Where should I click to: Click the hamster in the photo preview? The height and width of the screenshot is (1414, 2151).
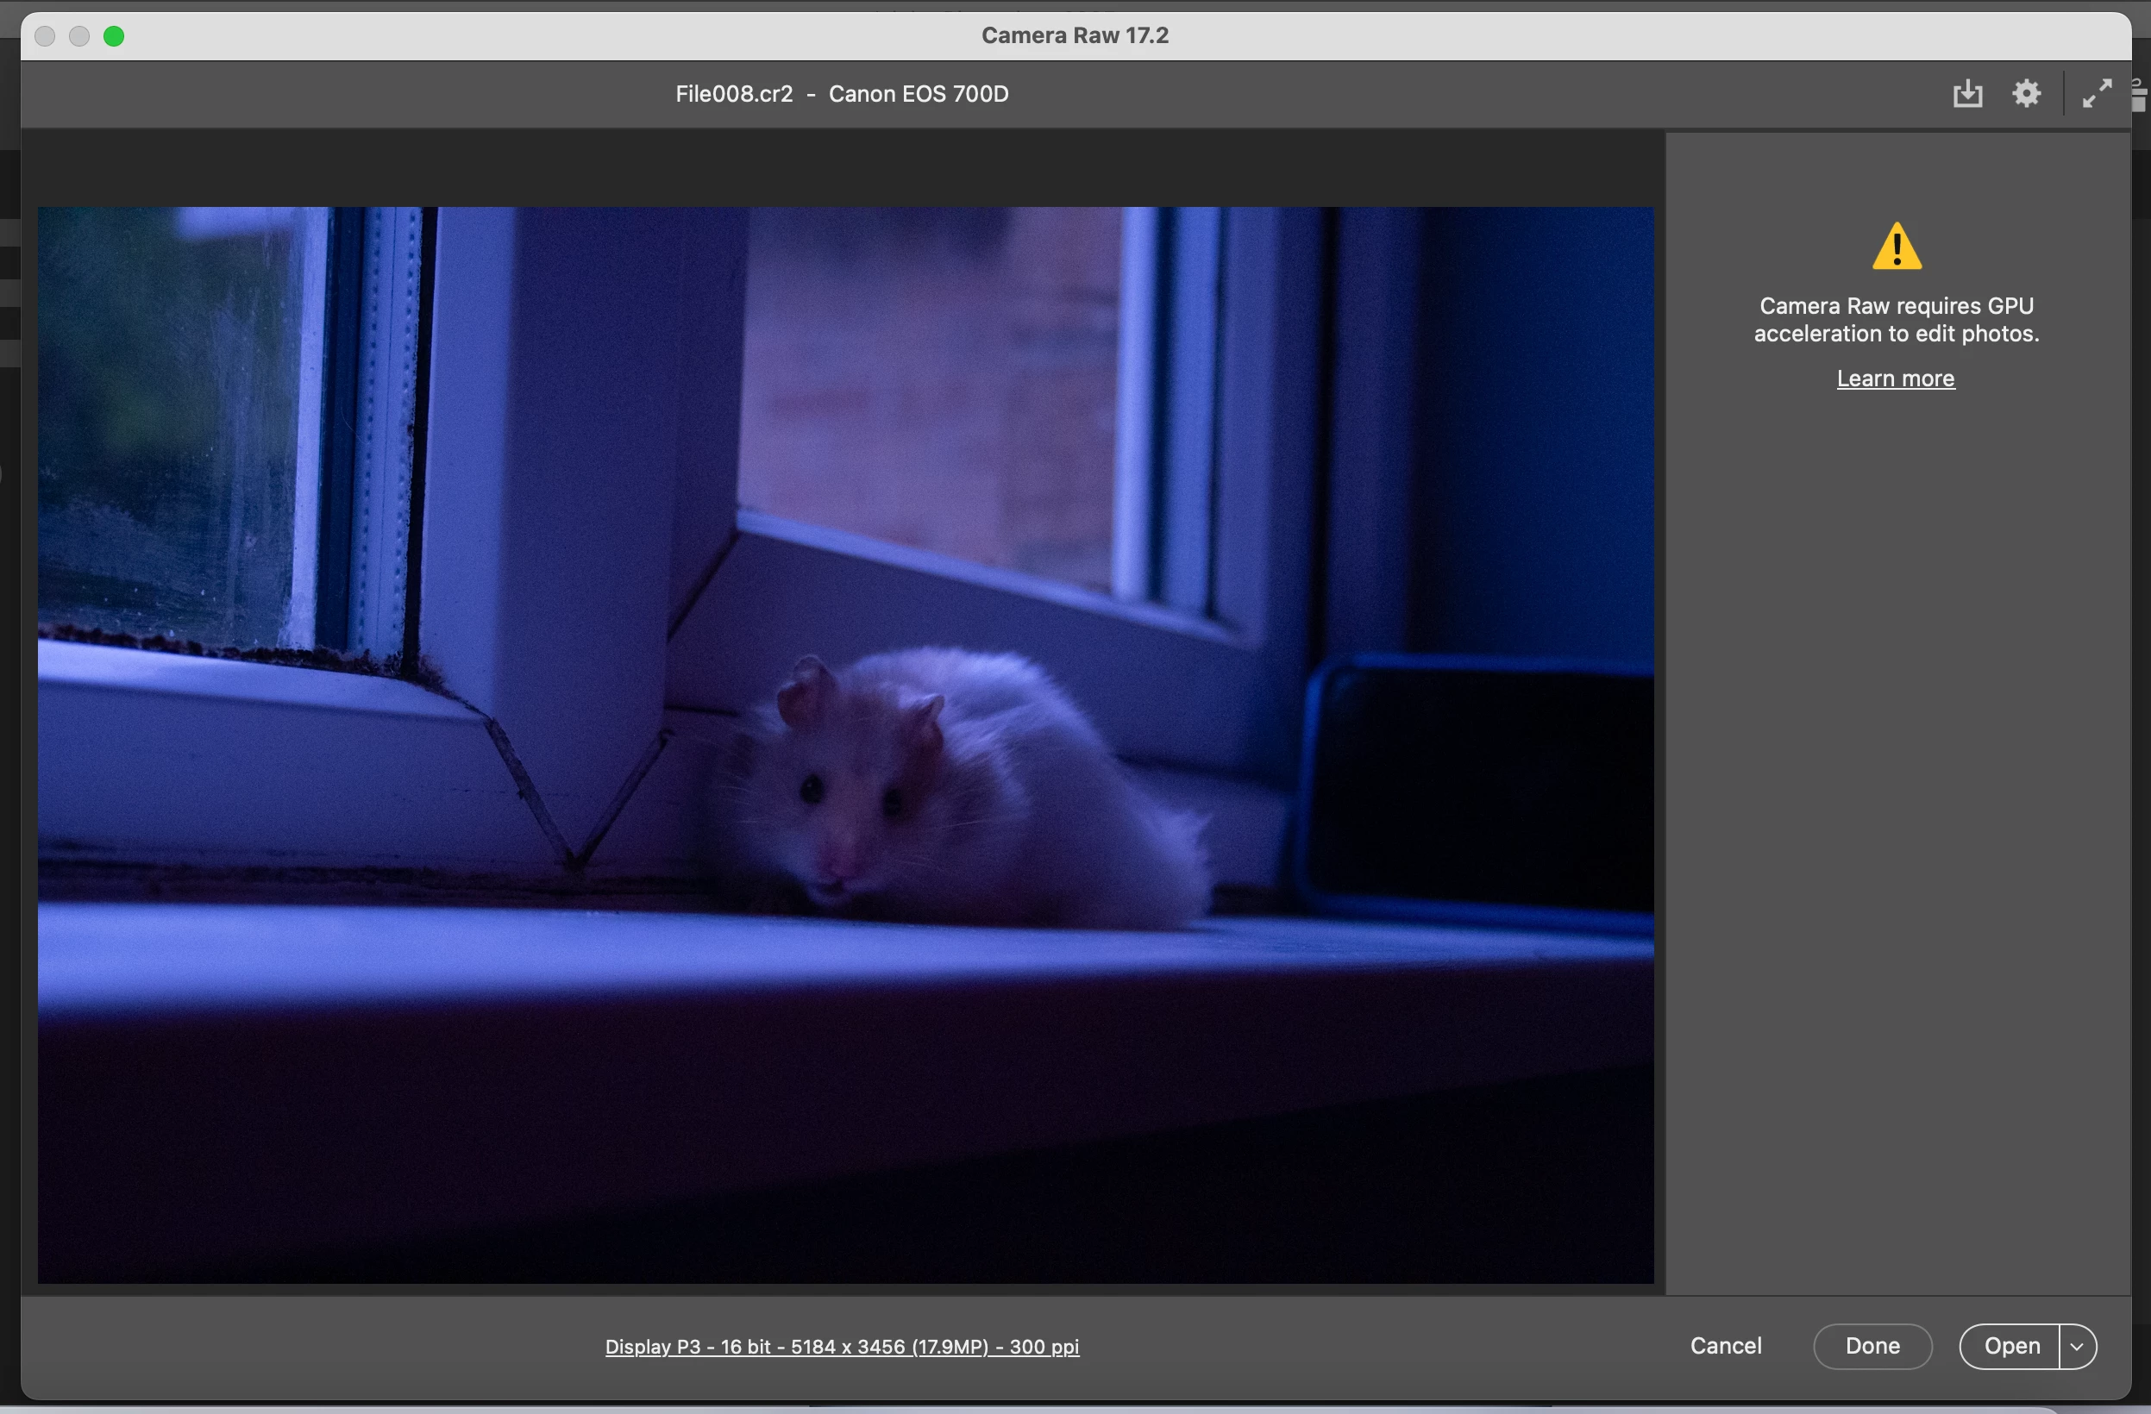(x=949, y=786)
